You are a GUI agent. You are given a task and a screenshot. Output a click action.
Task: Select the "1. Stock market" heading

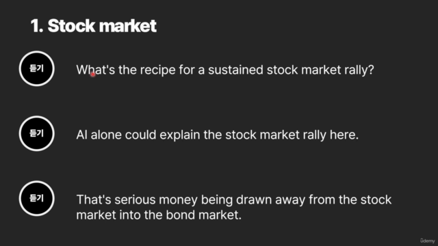coord(93,26)
